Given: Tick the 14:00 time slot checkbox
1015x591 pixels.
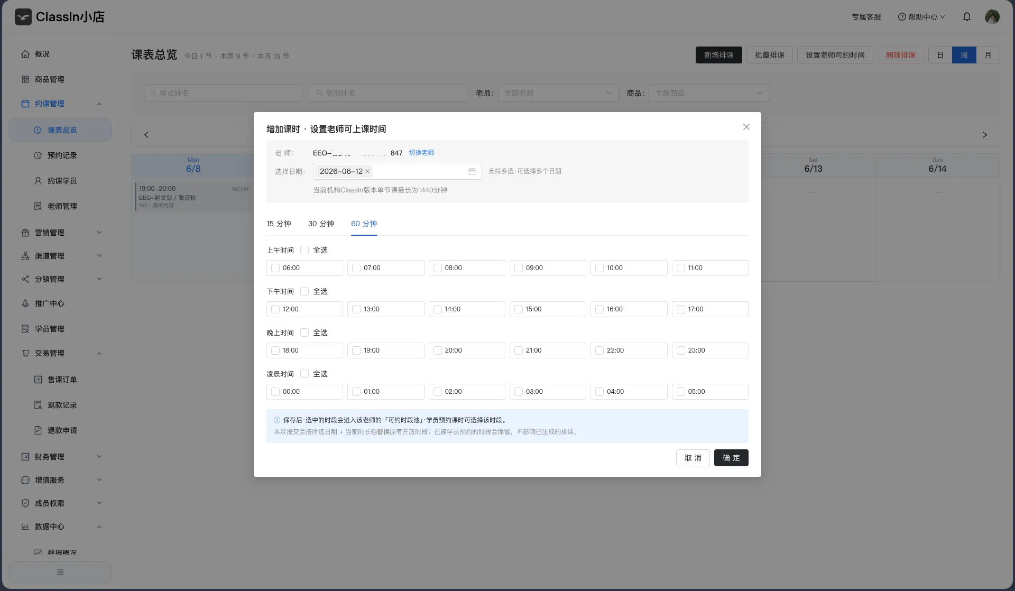Looking at the screenshot, I should click(x=438, y=309).
